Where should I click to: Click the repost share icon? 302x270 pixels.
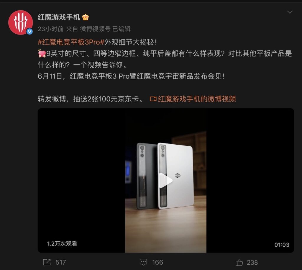tap(47, 262)
